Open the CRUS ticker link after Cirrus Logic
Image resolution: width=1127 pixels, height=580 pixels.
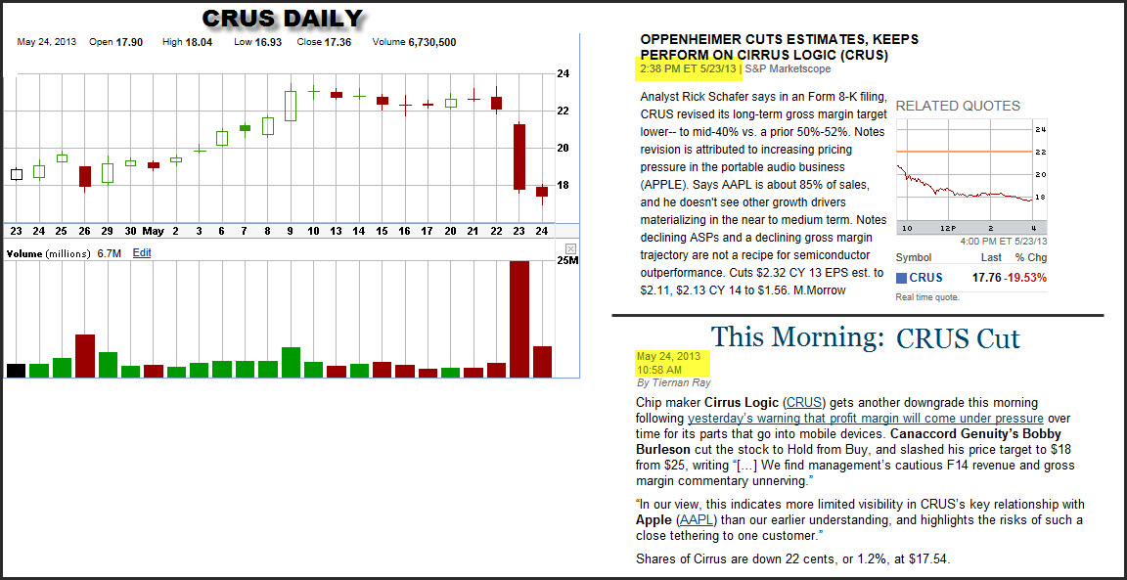pyautogui.click(x=803, y=402)
